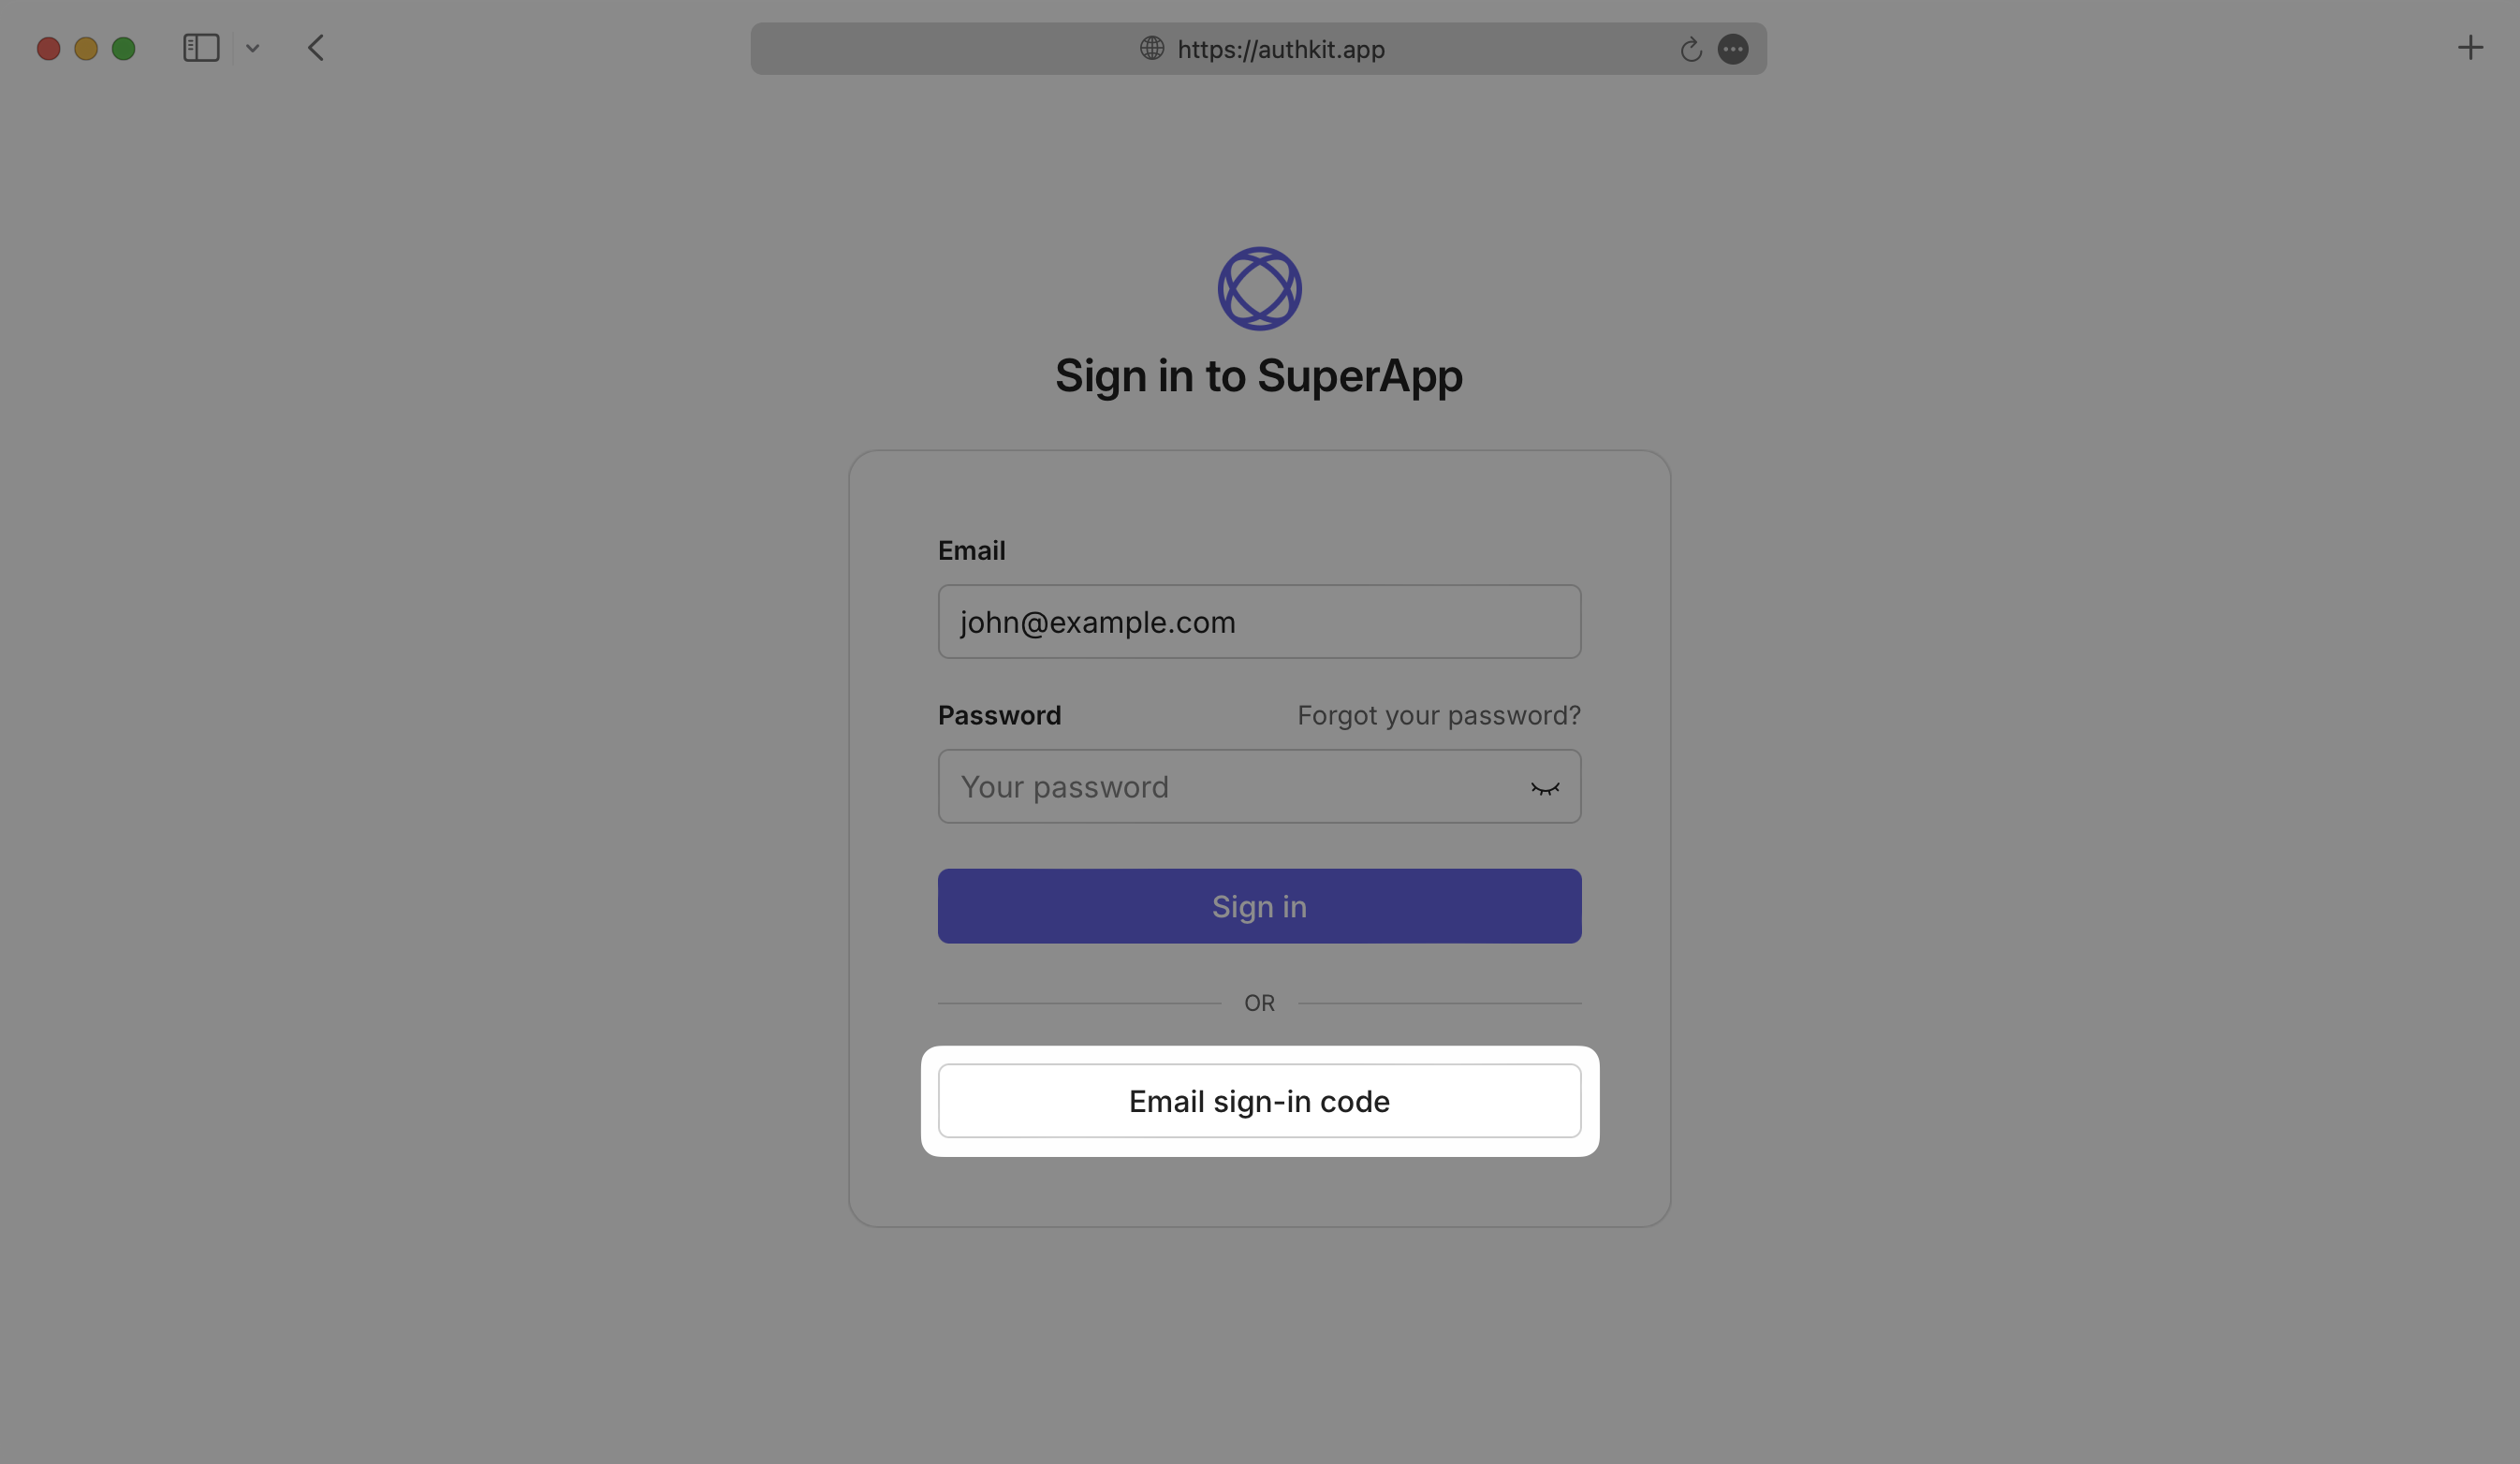Click the password visibility toggle icon

coord(1541,786)
